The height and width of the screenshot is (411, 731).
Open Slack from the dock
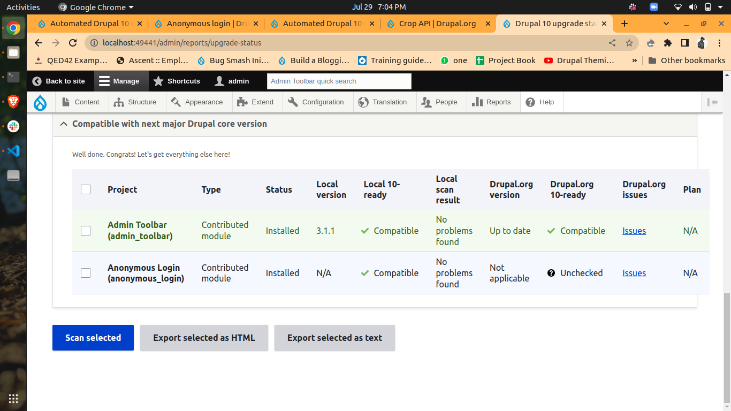13,126
